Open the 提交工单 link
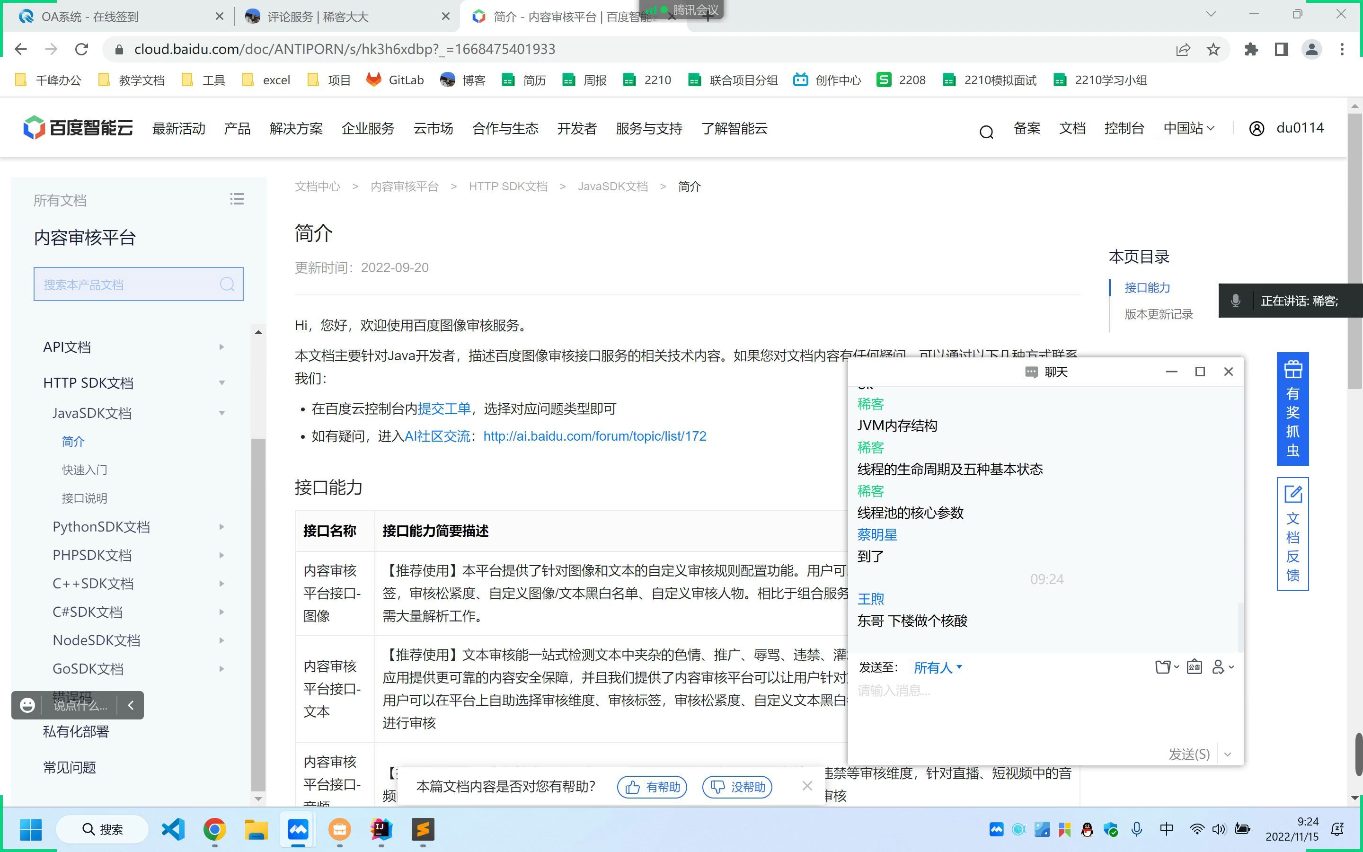This screenshot has width=1363, height=852. (x=444, y=408)
